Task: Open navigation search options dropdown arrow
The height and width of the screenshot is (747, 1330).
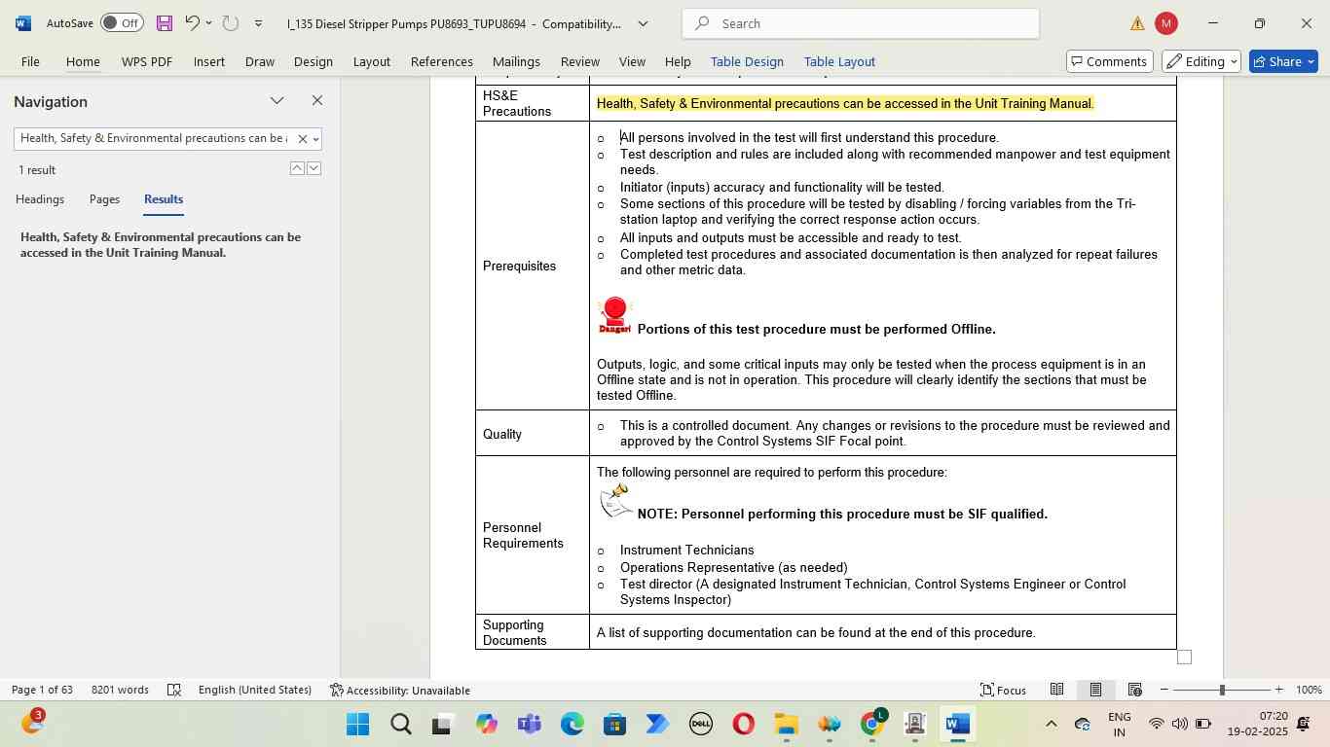Action: (315, 139)
